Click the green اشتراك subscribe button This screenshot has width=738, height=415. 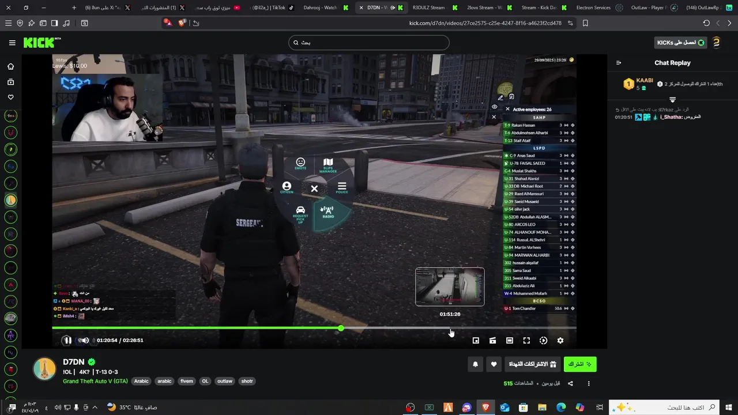(x=580, y=364)
